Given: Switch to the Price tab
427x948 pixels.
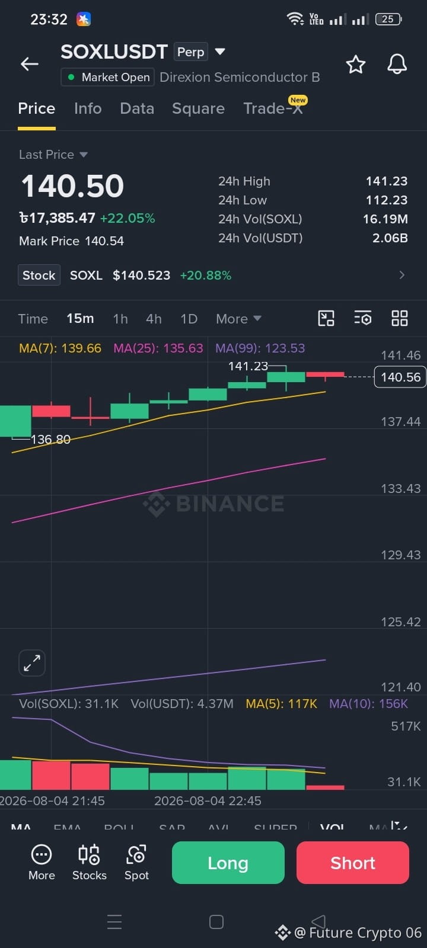Looking at the screenshot, I should coord(37,108).
